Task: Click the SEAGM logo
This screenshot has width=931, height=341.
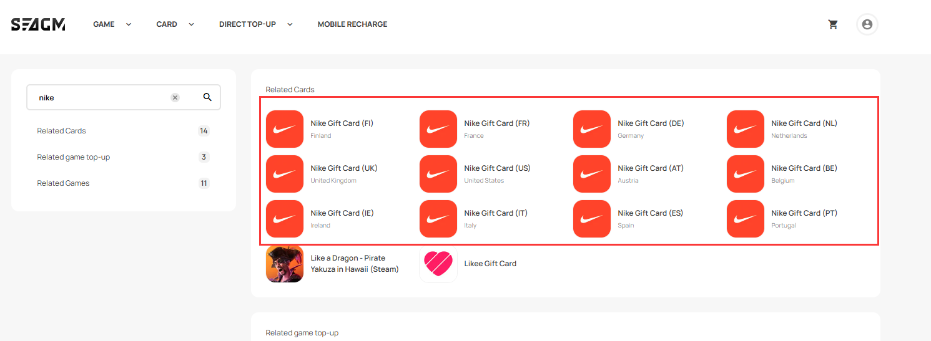Action: coord(38,24)
